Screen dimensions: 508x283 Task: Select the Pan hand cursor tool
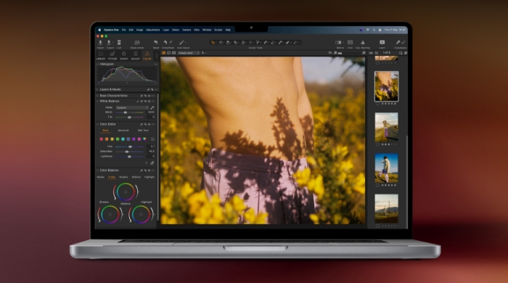[x=221, y=42]
